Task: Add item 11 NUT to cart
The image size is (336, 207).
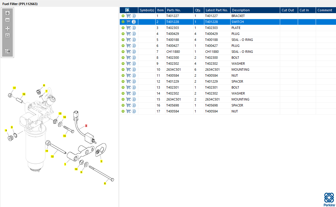Action: coord(128,75)
